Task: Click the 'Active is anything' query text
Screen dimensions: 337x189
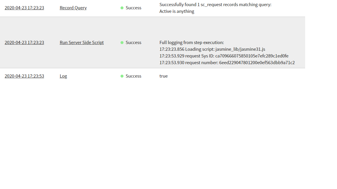Action: click(x=177, y=11)
